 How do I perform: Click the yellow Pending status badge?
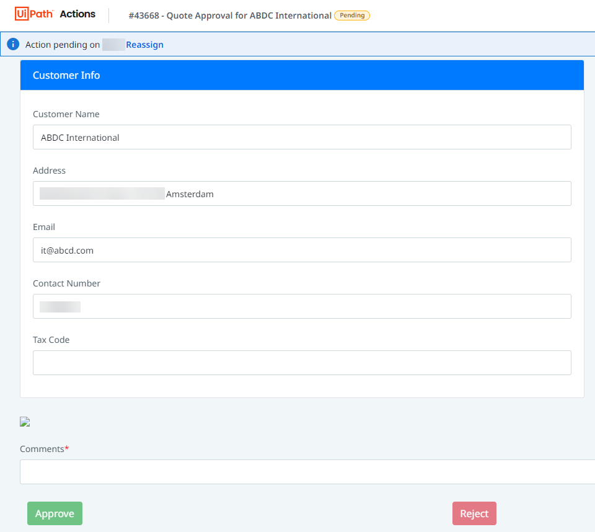352,16
